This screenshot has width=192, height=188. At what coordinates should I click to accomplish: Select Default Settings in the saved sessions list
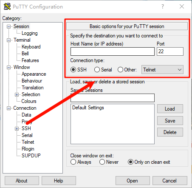tap(88, 108)
